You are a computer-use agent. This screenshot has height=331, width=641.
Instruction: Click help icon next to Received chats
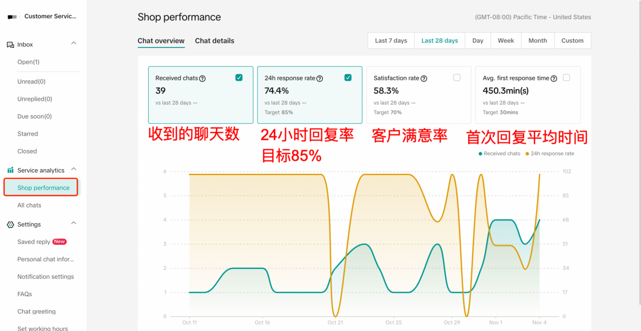coord(202,78)
